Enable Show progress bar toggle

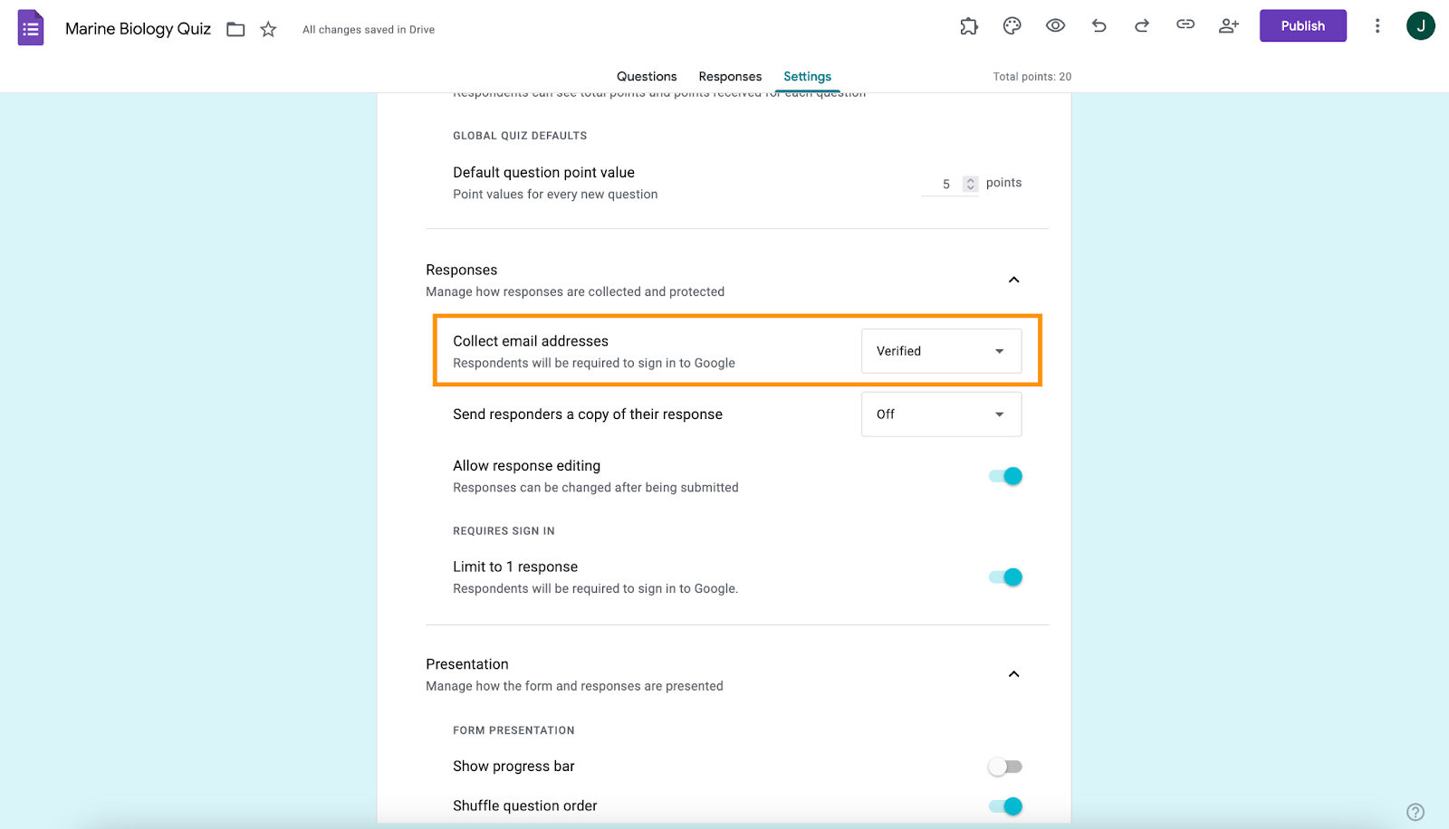coord(1005,767)
